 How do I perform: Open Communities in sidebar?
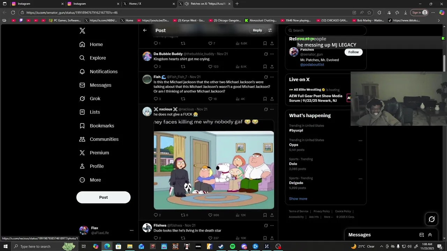99,139
